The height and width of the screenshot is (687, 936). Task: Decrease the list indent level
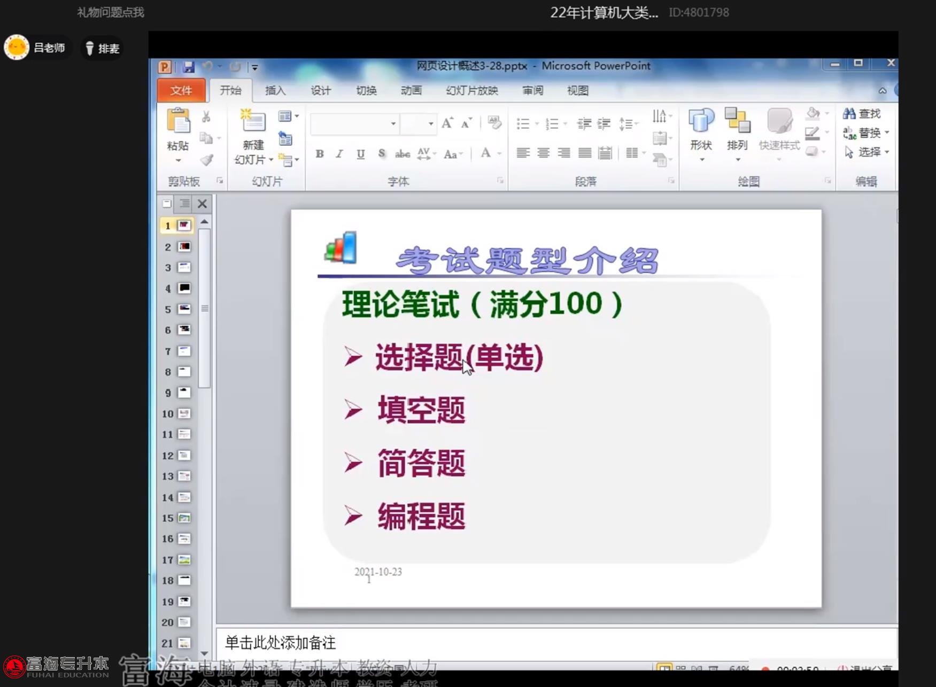(584, 124)
